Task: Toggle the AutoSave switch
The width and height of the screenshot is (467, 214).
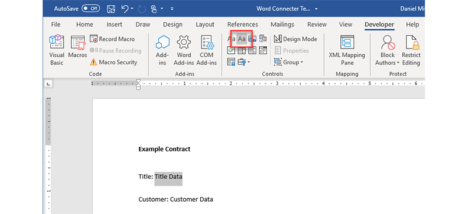Action: pyautogui.click(x=91, y=8)
